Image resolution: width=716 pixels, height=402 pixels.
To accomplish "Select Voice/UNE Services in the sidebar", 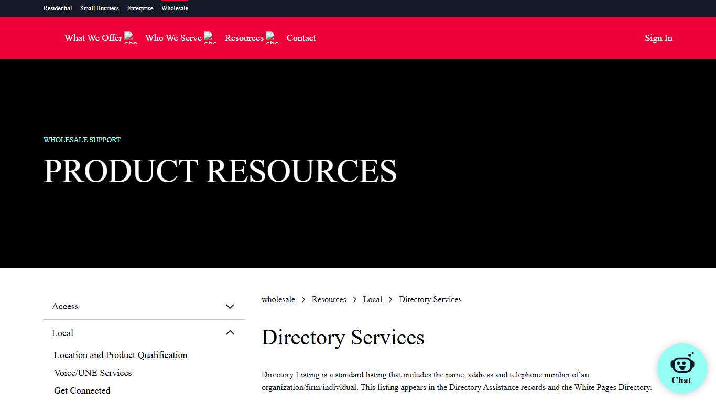I will pos(93,373).
